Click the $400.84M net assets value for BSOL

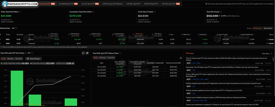pyautogui.click(x=140, y=39)
